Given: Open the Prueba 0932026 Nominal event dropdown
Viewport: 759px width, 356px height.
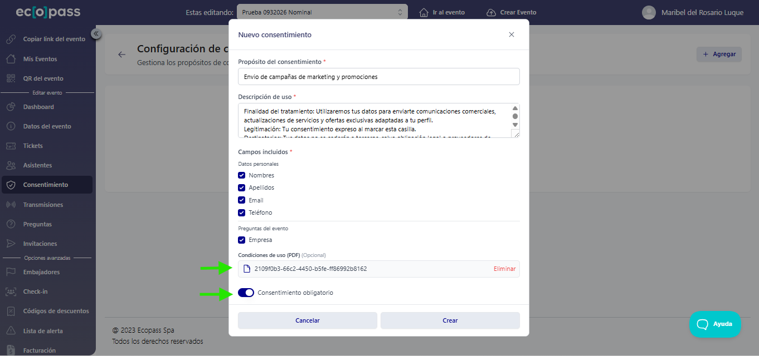Looking at the screenshot, I should (x=322, y=11).
